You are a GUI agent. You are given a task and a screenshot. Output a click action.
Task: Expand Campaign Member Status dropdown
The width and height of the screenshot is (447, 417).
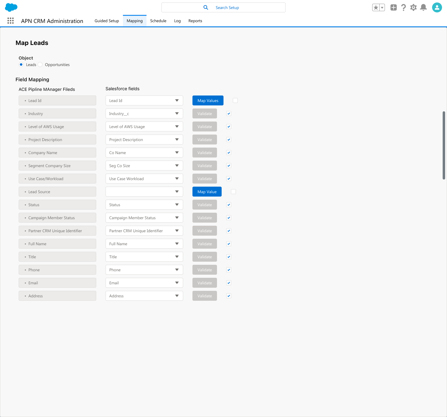pyautogui.click(x=144, y=218)
